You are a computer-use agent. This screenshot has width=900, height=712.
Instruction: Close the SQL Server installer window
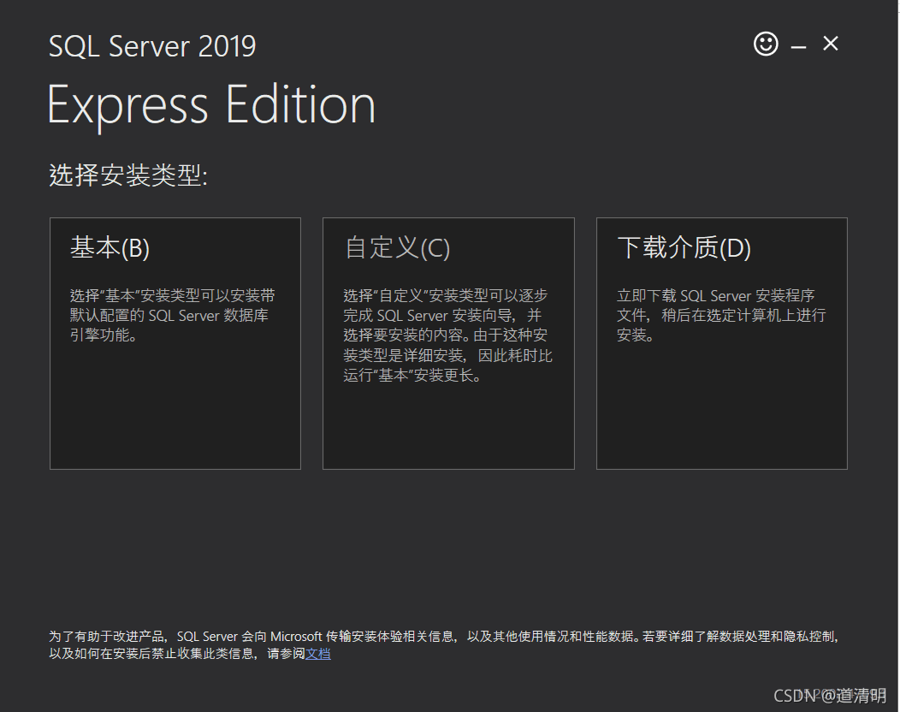click(x=831, y=43)
